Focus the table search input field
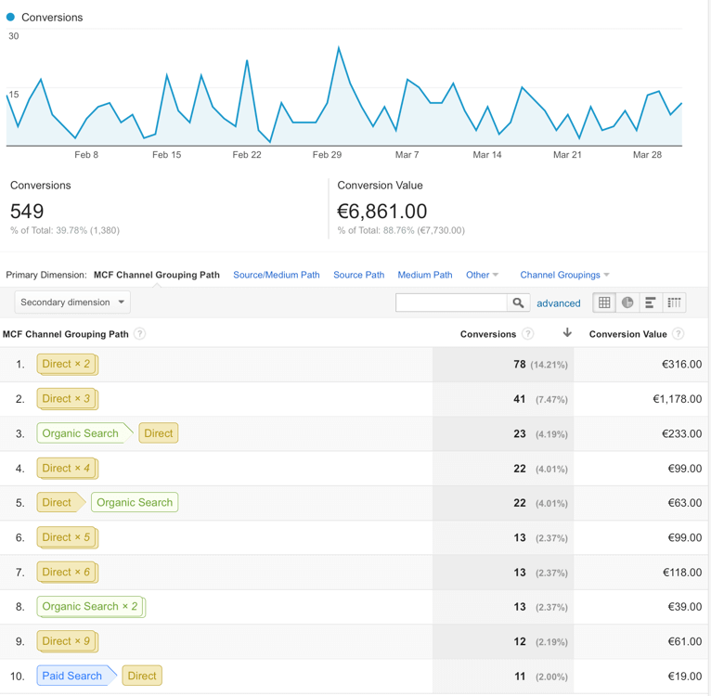The image size is (711, 696). pos(451,303)
